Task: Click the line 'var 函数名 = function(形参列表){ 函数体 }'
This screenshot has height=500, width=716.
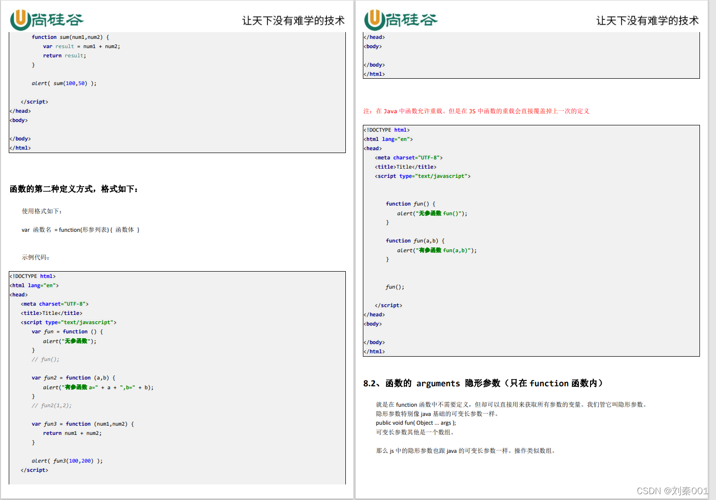Action: pyautogui.click(x=81, y=230)
